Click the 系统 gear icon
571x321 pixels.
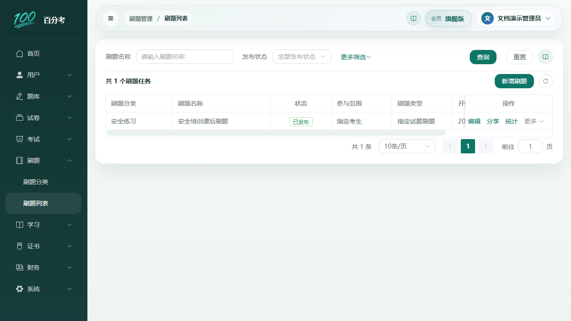pos(20,289)
